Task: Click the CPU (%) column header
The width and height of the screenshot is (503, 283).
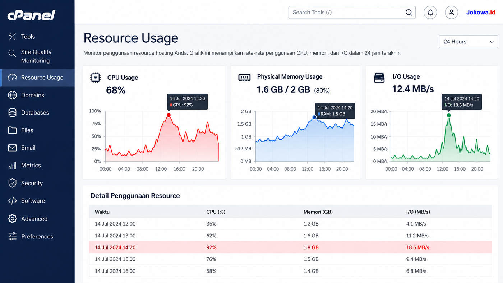Action: (x=216, y=212)
